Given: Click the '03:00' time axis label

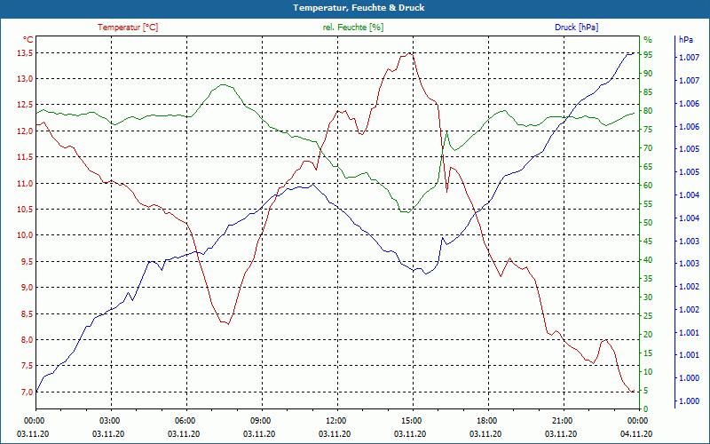Looking at the screenshot, I should pyautogui.click(x=109, y=420).
